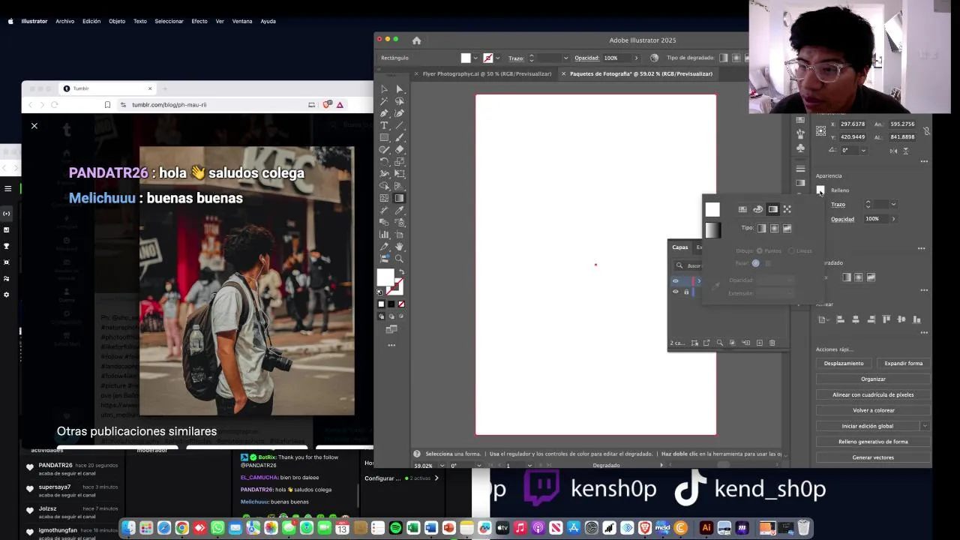Select the Type tool
Screen dimensions: 960x540
384,125
